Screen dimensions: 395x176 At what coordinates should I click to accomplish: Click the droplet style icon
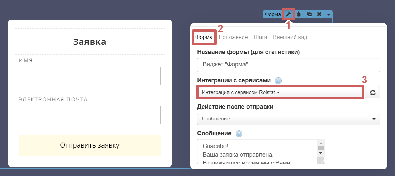(x=299, y=14)
